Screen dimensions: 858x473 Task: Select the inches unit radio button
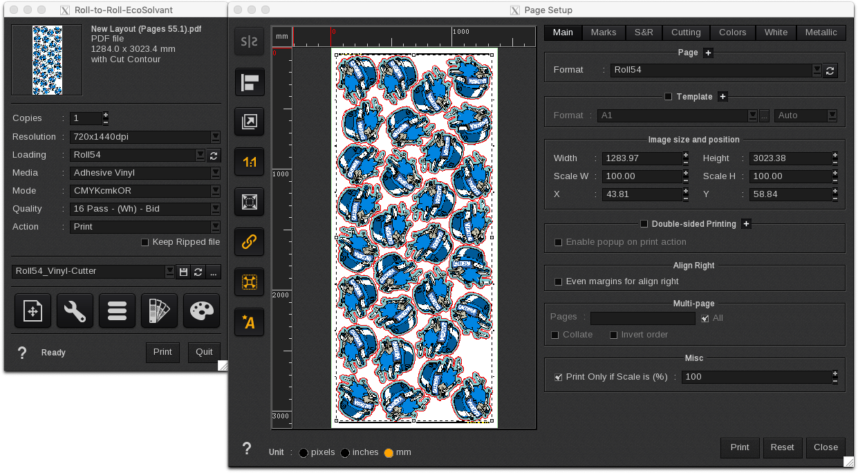click(x=345, y=453)
